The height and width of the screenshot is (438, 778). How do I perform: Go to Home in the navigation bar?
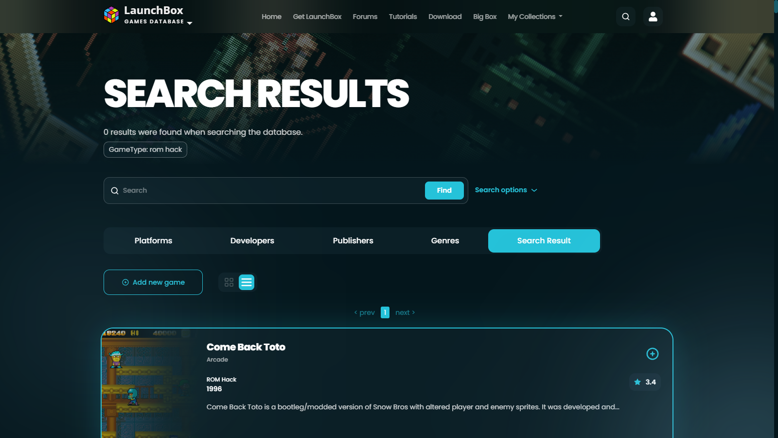pyautogui.click(x=271, y=17)
